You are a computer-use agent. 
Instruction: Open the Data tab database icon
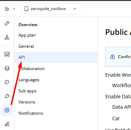click(x=7, y=68)
